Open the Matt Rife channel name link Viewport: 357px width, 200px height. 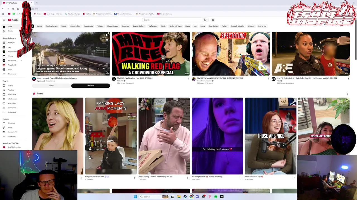coord(120,81)
